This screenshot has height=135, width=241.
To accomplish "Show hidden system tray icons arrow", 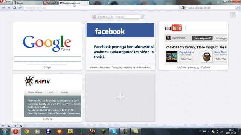I will (209, 132).
